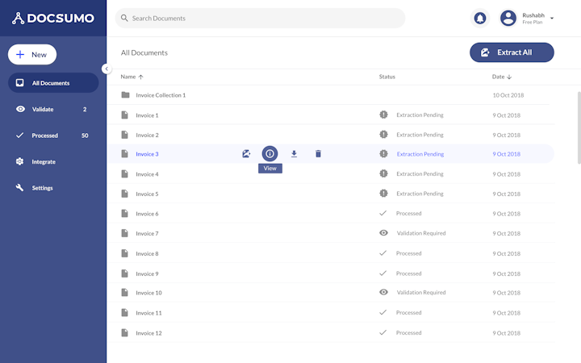The height and width of the screenshot is (363, 581).
Task: Open Settings from the sidebar
Action: tap(42, 188)
